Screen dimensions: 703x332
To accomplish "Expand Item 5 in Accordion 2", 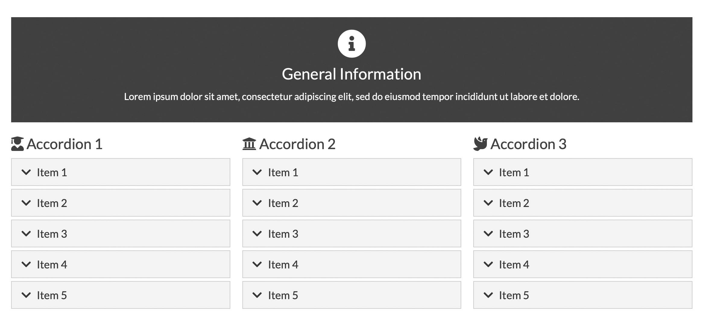I will (351, 295).
